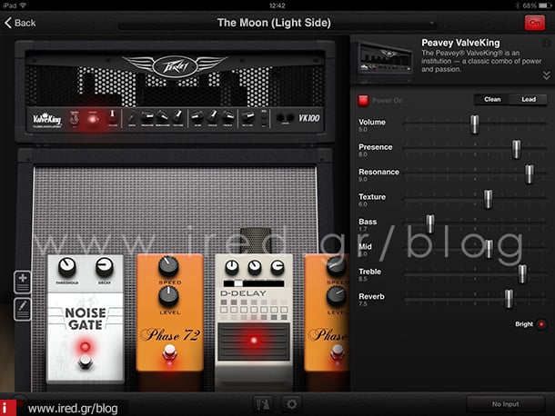Tap the plus icon to add a pedal
The height and width of the screenshot is (416, 555).
click(x=23, y=282)
